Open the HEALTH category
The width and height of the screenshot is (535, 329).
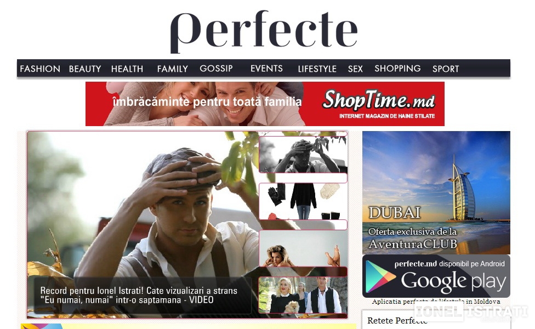(x=127, y=69)
